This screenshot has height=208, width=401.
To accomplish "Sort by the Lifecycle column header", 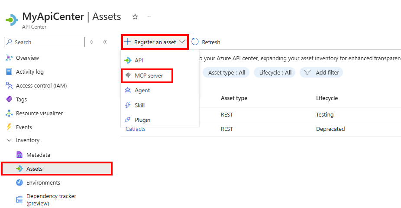I will click(x=327, y=98).
